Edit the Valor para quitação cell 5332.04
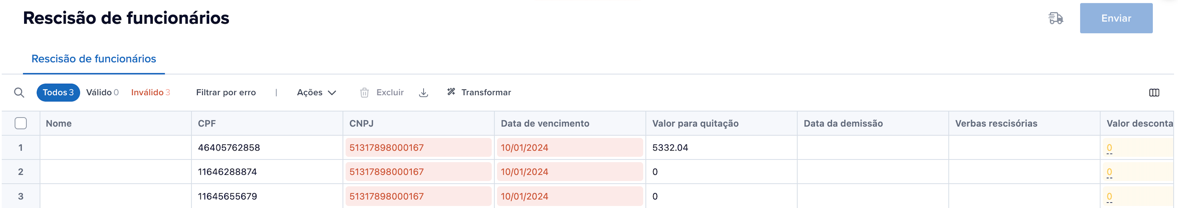1178x208 pixels. [670, 148]
